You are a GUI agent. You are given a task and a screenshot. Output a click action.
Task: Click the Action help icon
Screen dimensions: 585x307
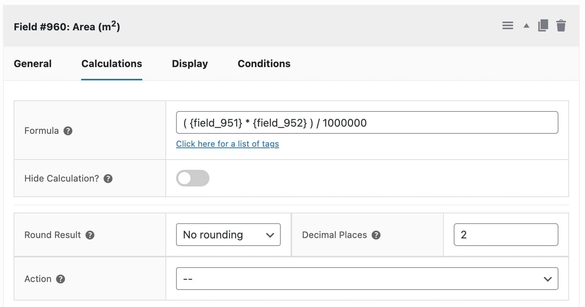coord(60,279)
